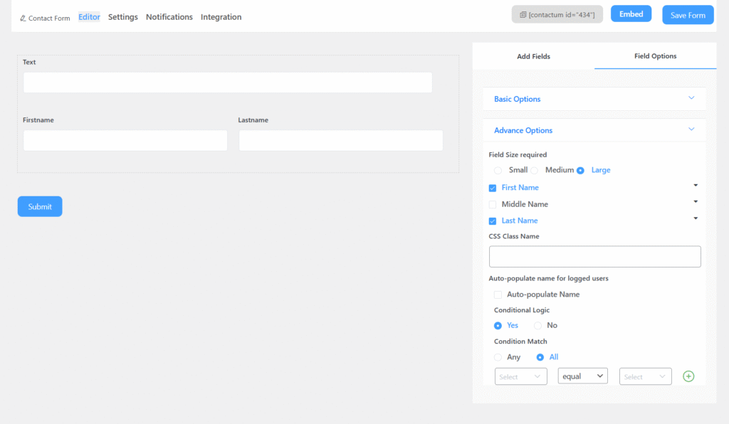The height and width of the screenshot is (424, 729).
Task: Uncheck the First Name checkbox
Action: pyautogui.click(x=493, y=188)
